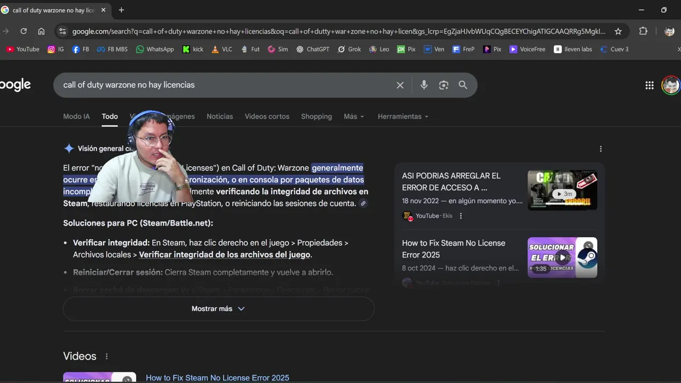Open the FB bookmark
Image resolution: width=681 pixels, height=383 pixels.
coord(80,49)
